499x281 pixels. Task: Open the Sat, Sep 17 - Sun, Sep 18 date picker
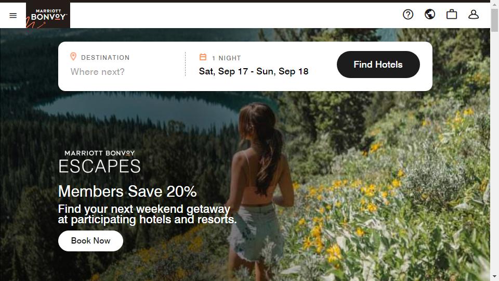pos(254,71)
